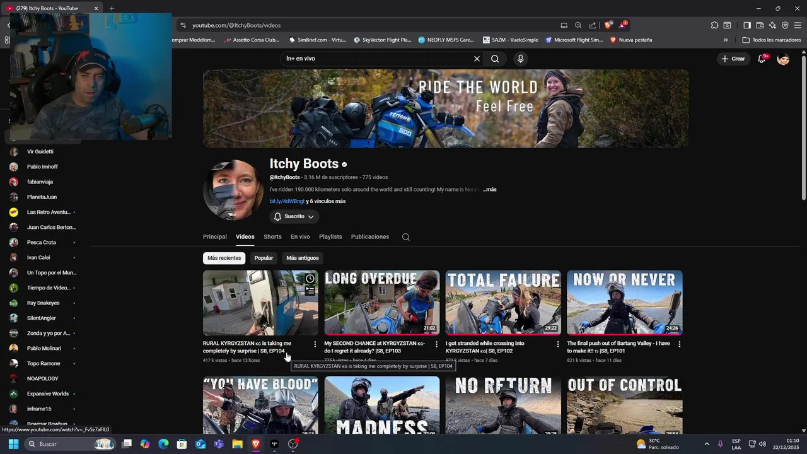807x454 pixels.
Task: Select the Videos channel tab
Action: (x=245, y=236)
